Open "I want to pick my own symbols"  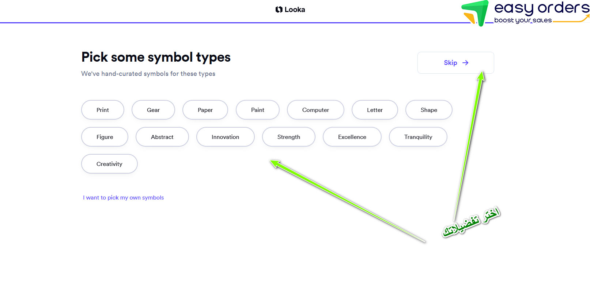click(123, 198)
